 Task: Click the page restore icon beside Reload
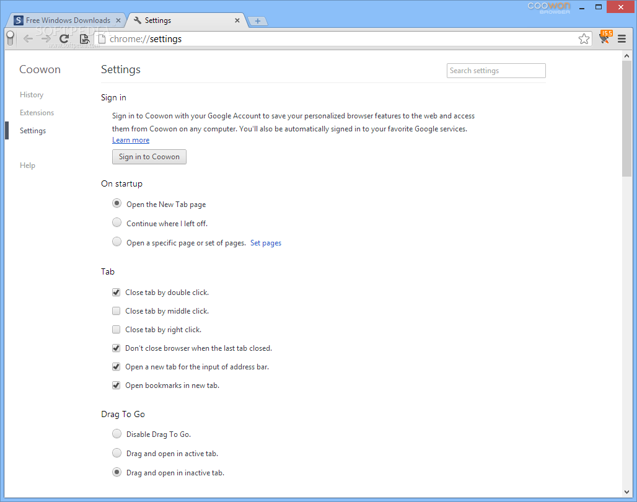[84, 39]
